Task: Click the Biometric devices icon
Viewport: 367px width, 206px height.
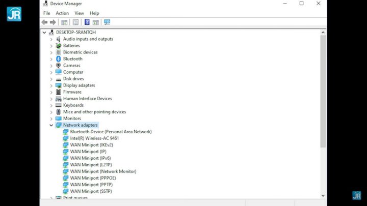Action: coord(59,52)
